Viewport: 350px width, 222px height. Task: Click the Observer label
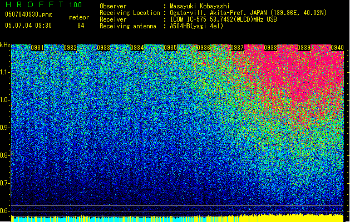[113, 6]
